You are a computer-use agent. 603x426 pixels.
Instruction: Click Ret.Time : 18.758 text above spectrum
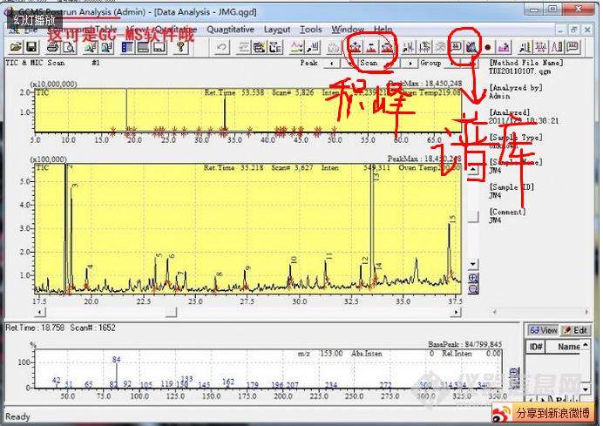pyautogui.click(x=36, y=328)
